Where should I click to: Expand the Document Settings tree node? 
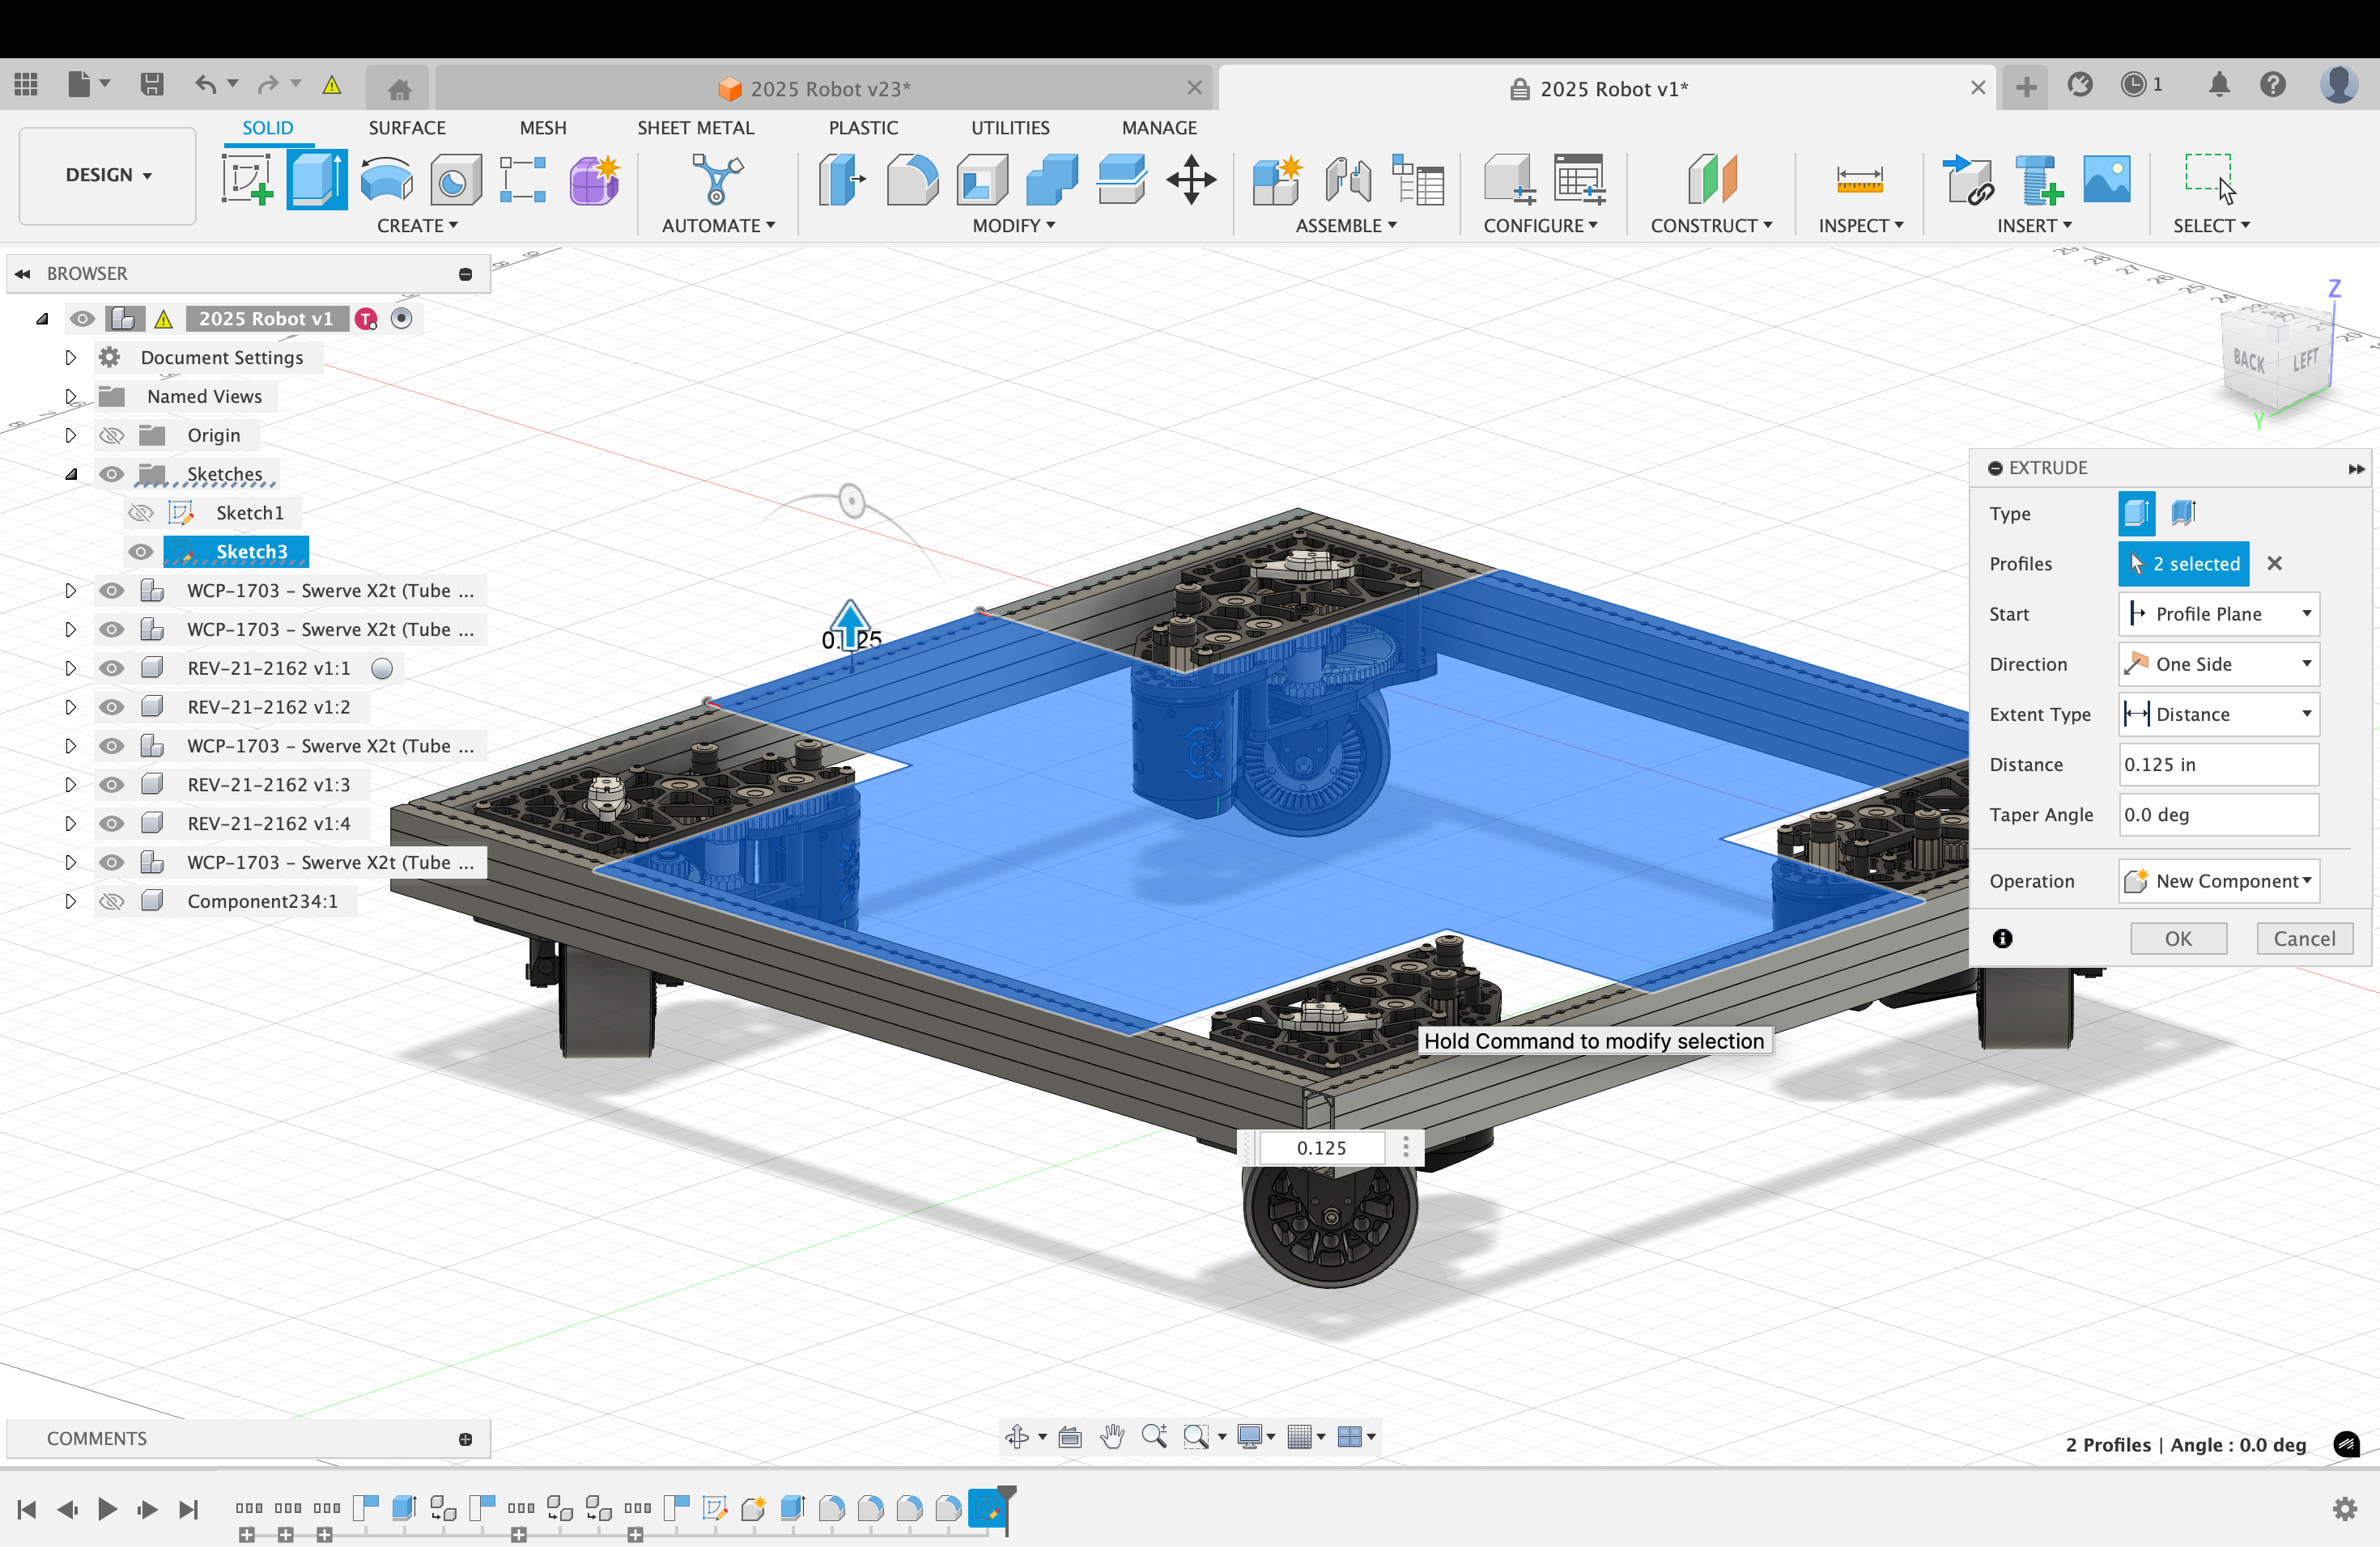coord(70,358)
